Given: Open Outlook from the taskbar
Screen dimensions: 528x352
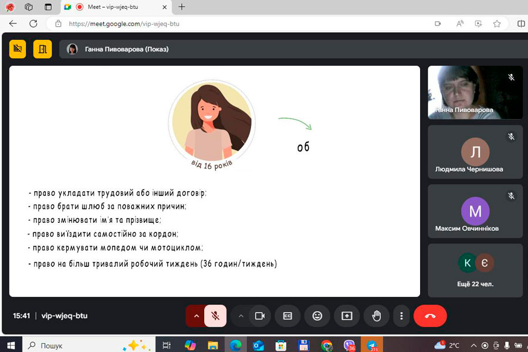Looking at the screenshot, I should [x=258, y=346].
